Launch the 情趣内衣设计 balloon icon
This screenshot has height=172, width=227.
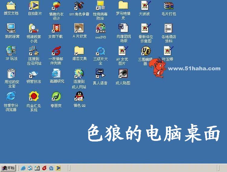(x=56, y=5)
